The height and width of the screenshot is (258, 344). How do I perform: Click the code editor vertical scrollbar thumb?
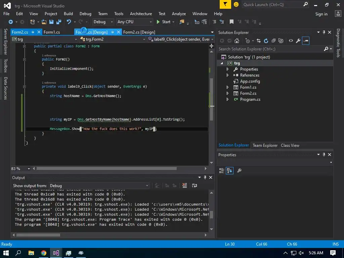click(212, 99)
